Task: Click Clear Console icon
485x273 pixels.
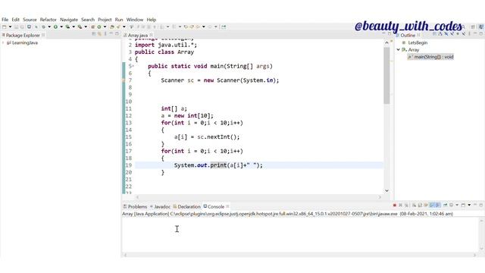Action: pyautogui.click(x=414, y=206)
